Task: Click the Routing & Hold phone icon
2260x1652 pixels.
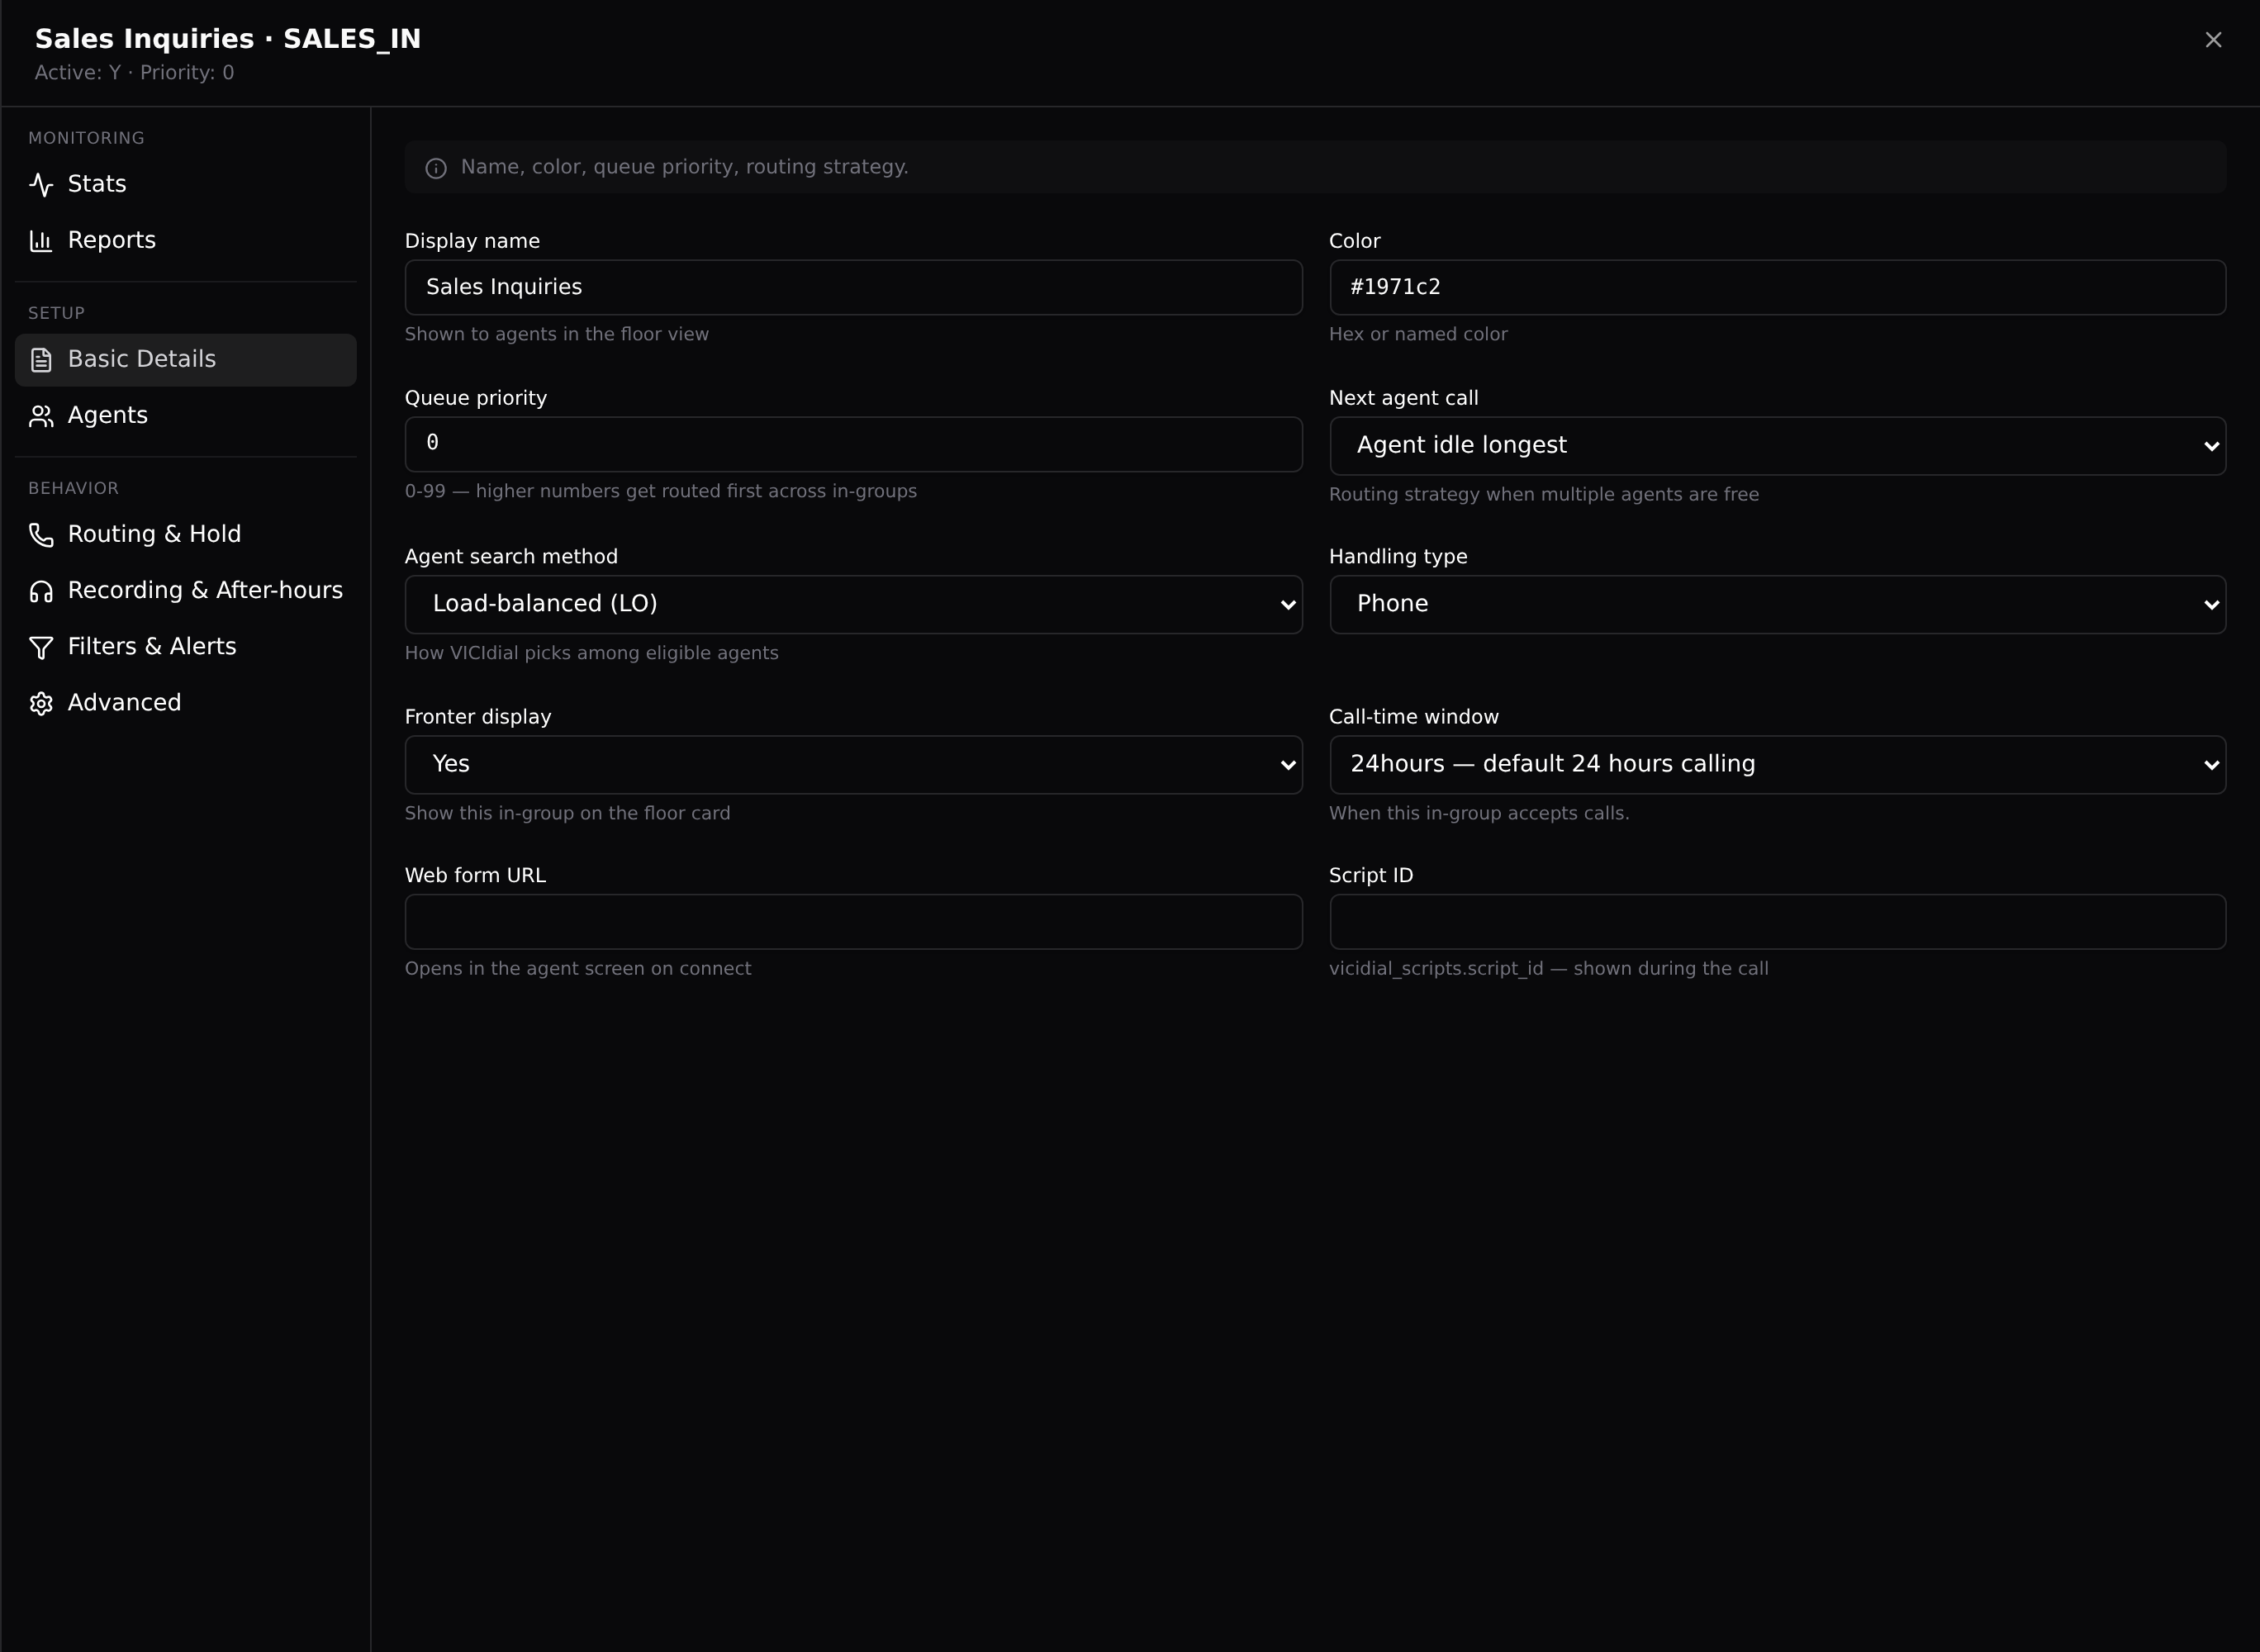Action: 41,535
